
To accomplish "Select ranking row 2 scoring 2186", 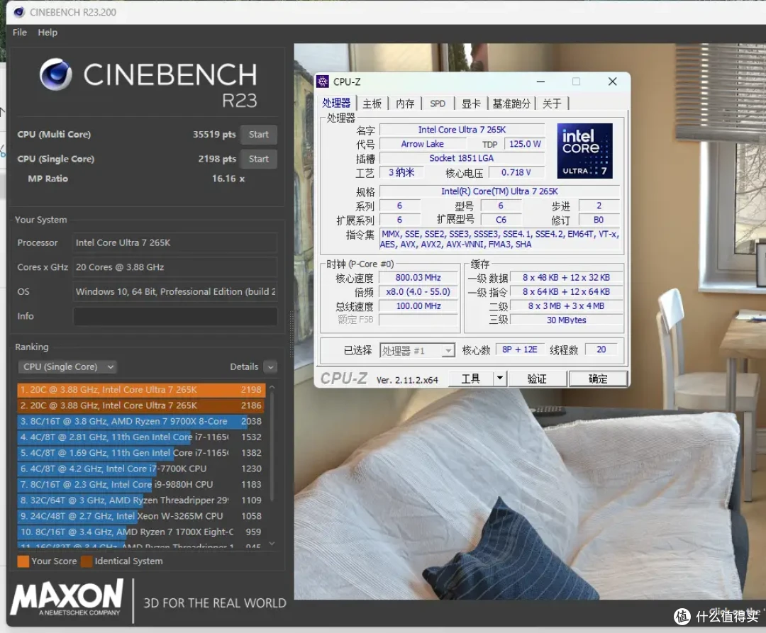I will (x=141, y=405).
